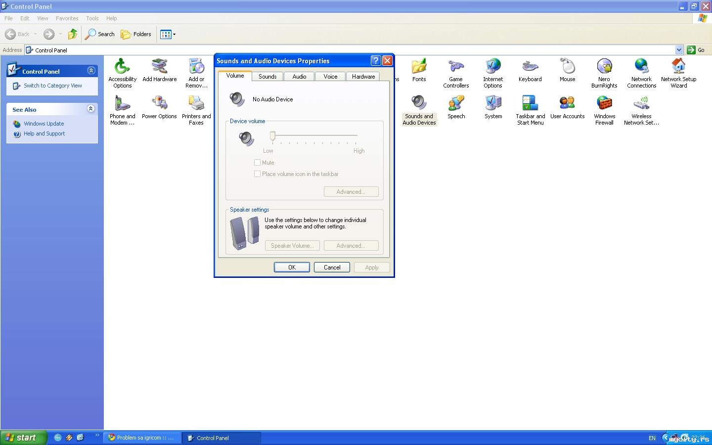Open Add Hardware applet
Screen dimensions: 712x445
coord(159,69)
